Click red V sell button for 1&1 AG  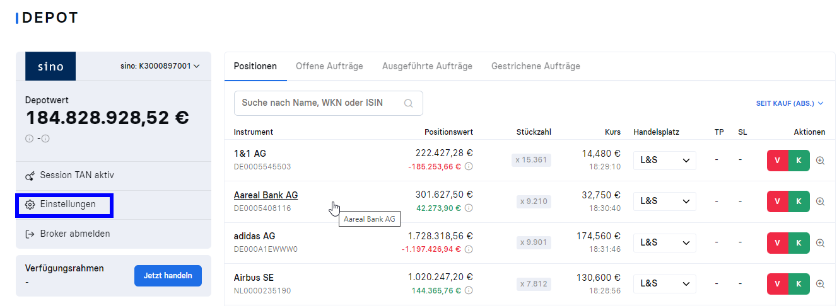778,161
